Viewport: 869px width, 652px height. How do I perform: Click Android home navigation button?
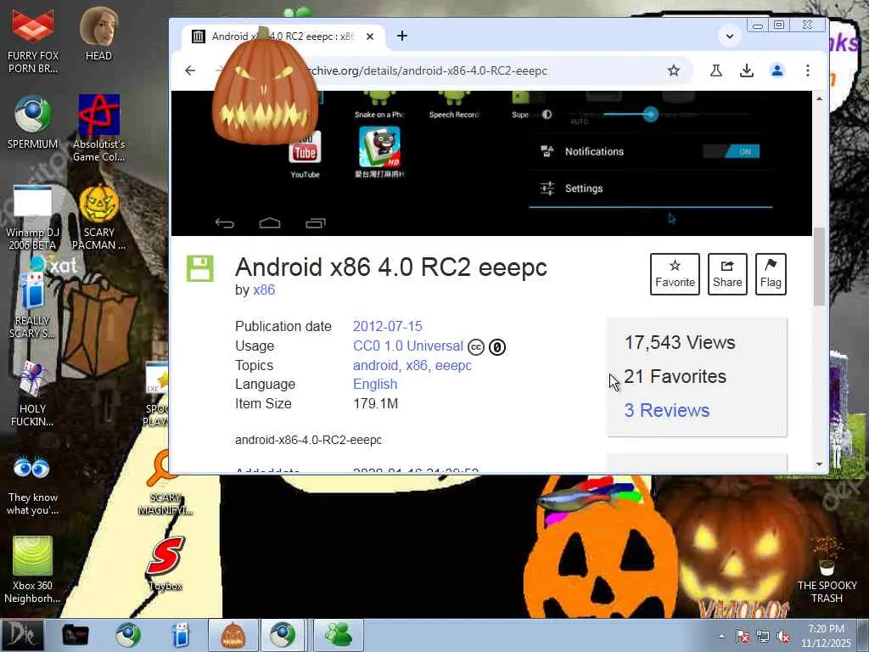270,223
